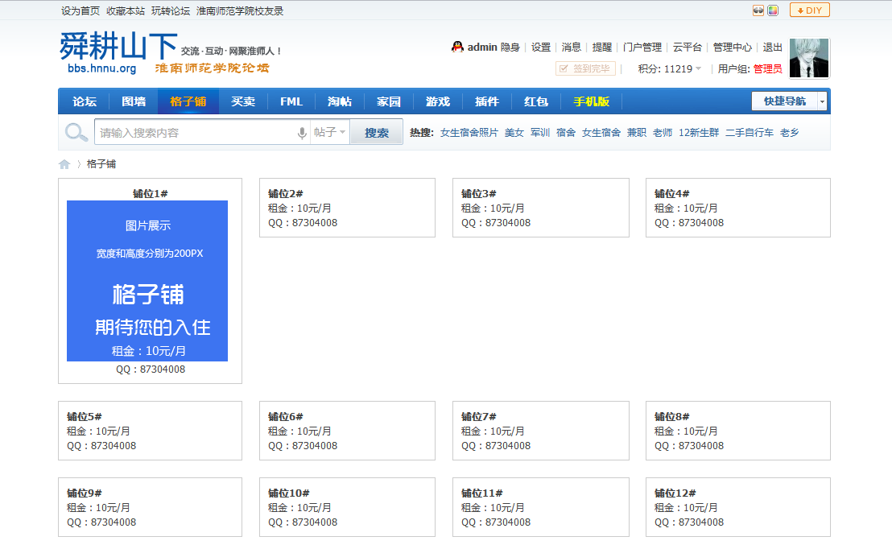Switch to the 论坛 tab
Image resolution: width=892 pixels, height=549 pixels.
[x=84, y=101]
